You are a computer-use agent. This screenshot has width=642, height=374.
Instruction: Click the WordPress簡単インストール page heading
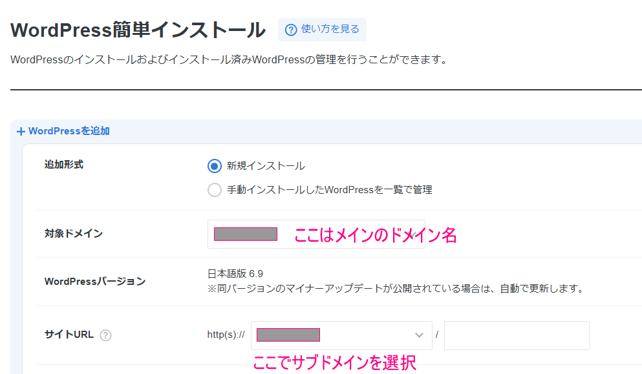pos(138,30)
